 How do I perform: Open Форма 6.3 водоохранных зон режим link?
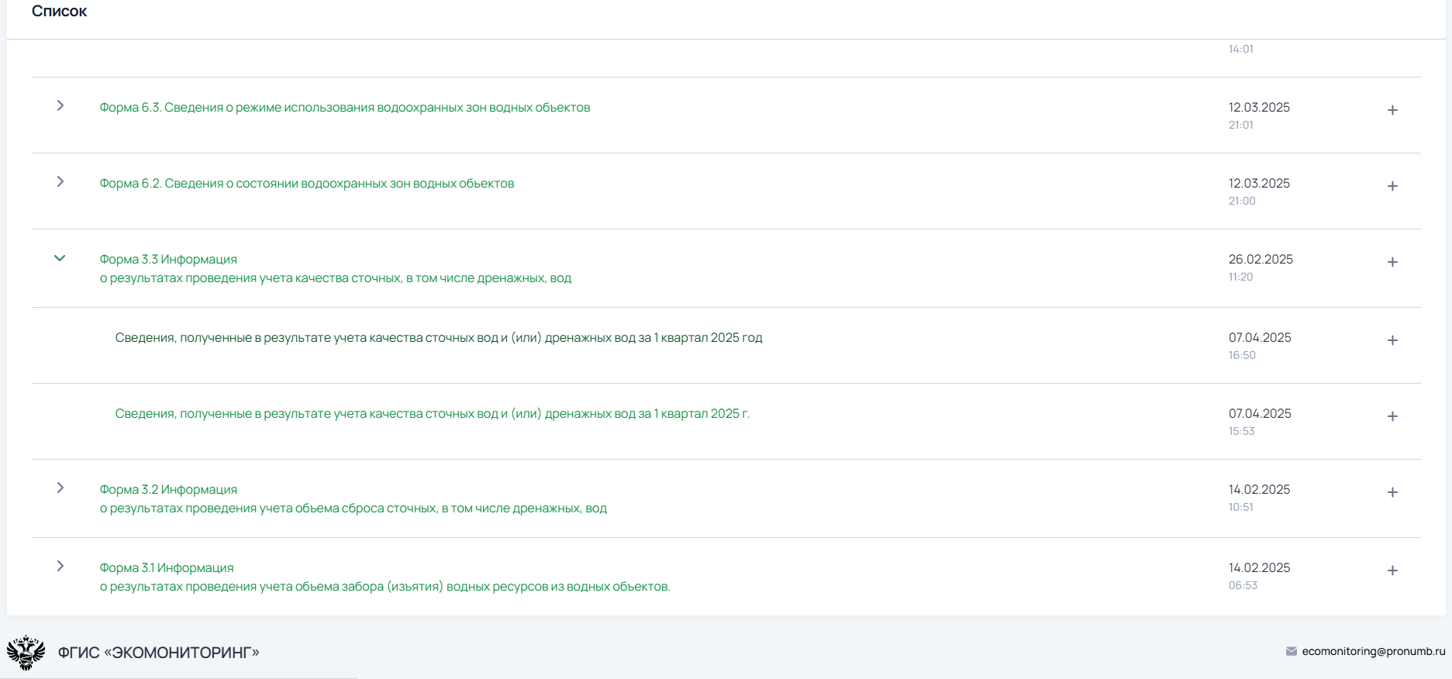344,108
